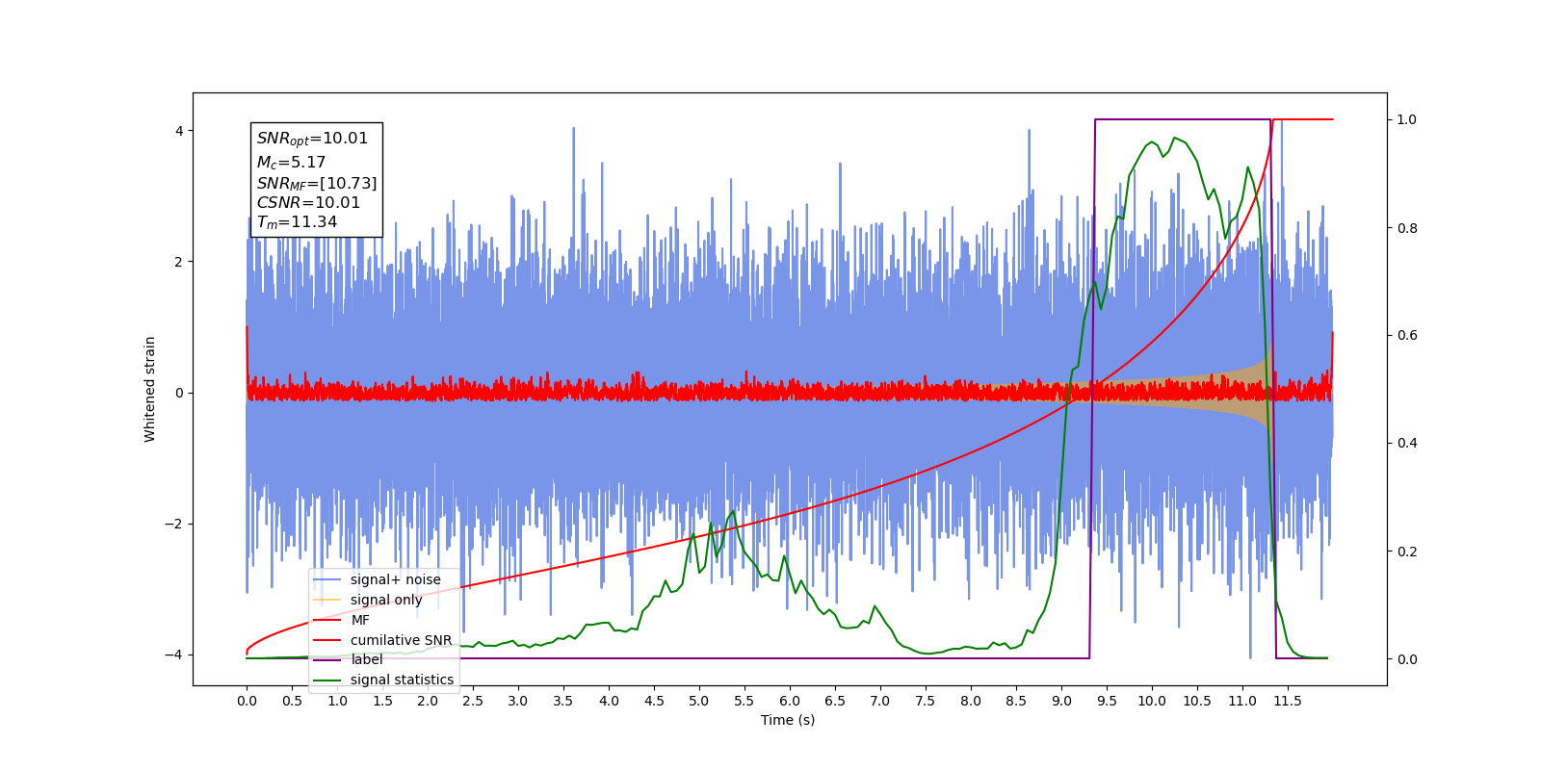Click the CSNR=10.01 annotation text

308,202
